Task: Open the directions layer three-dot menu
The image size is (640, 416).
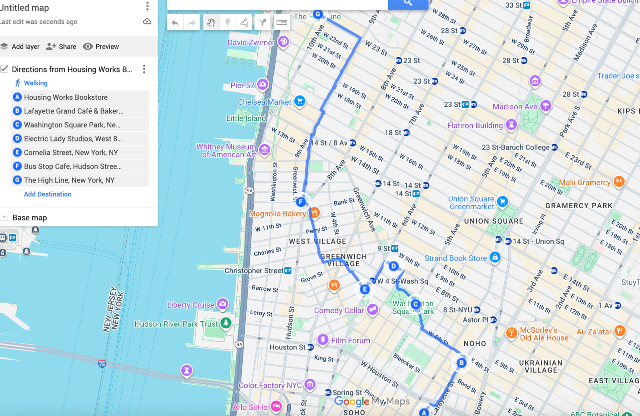Action: [144, 69]
